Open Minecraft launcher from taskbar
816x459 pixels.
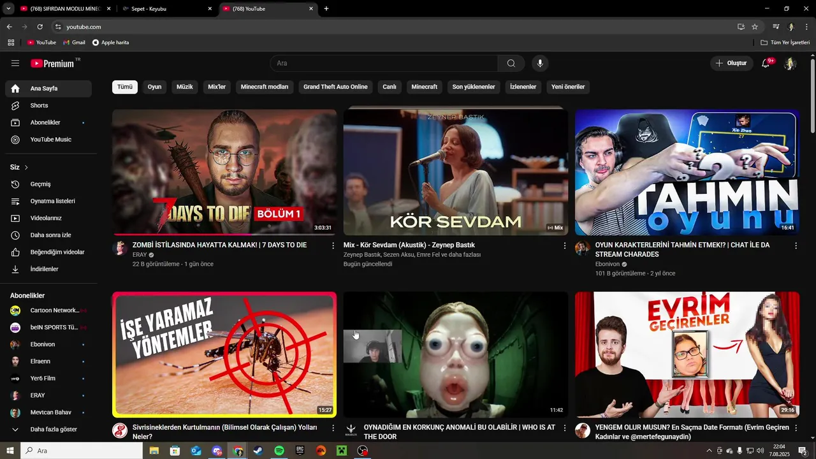pos(342,451)
